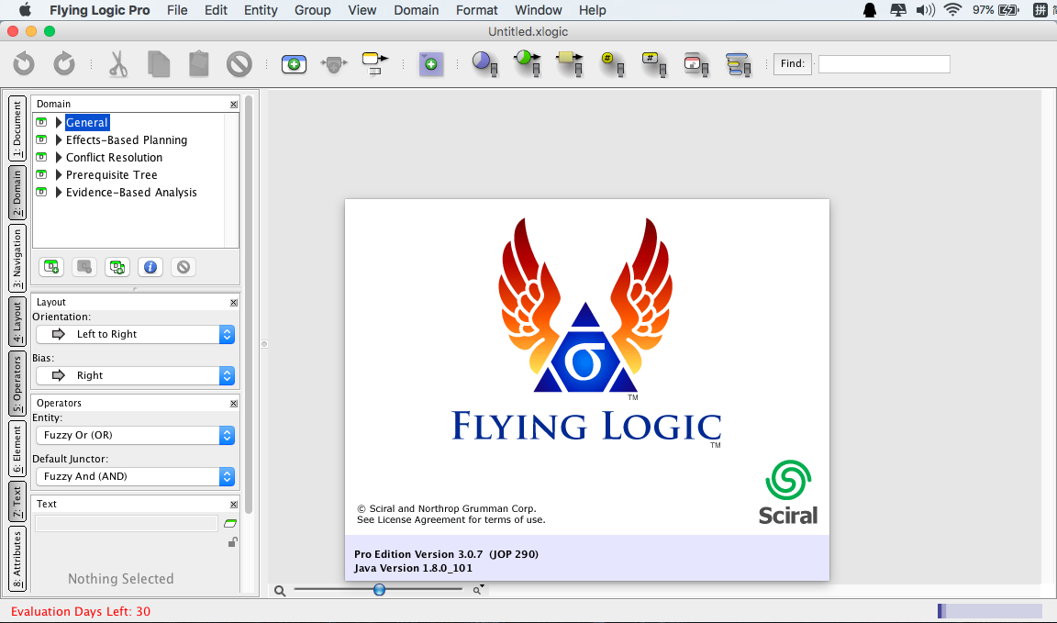The height and width of the screenshot is (623, 1057).
Task: Toggle the Edge Annotations box-arrow icon
Action: 570,63
